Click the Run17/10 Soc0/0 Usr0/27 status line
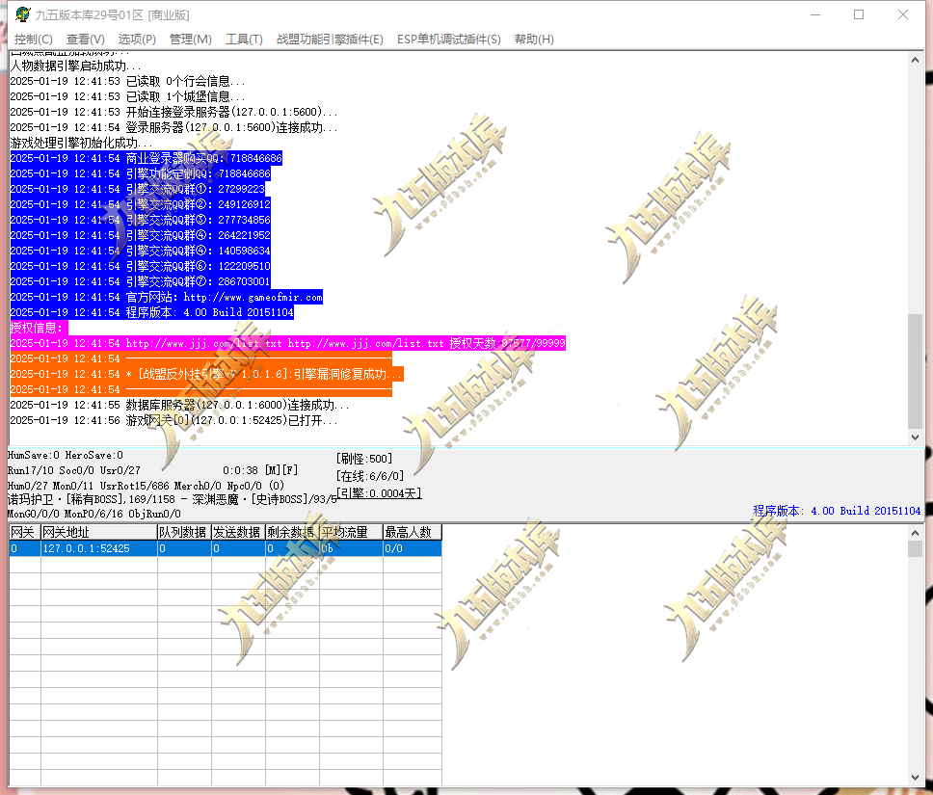Viewport: 933px width, 795px height. pos(74,470)
